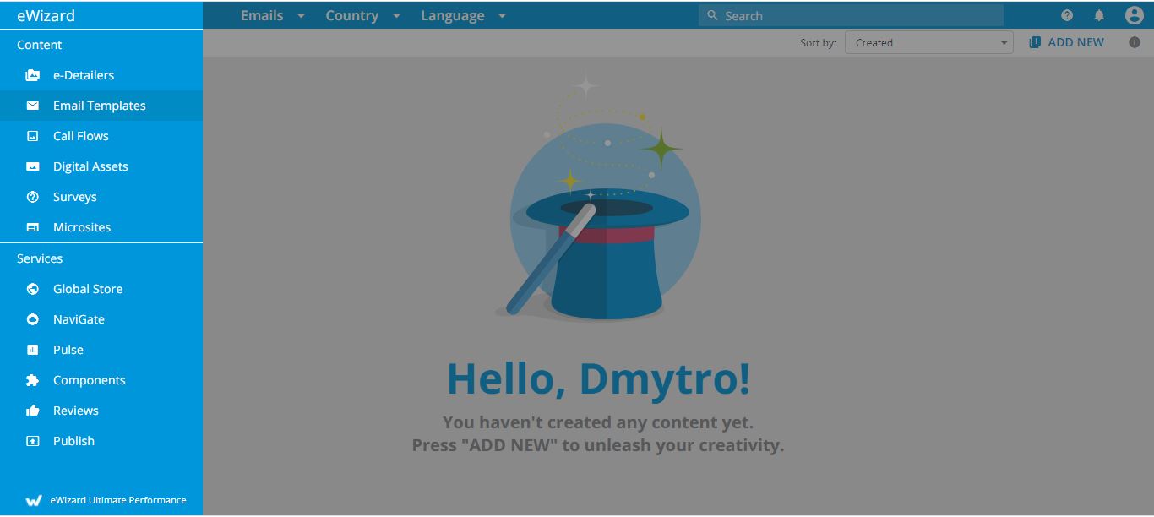Open Microsites from the Content menu
1154x517 pixels.
pos(82,227)
